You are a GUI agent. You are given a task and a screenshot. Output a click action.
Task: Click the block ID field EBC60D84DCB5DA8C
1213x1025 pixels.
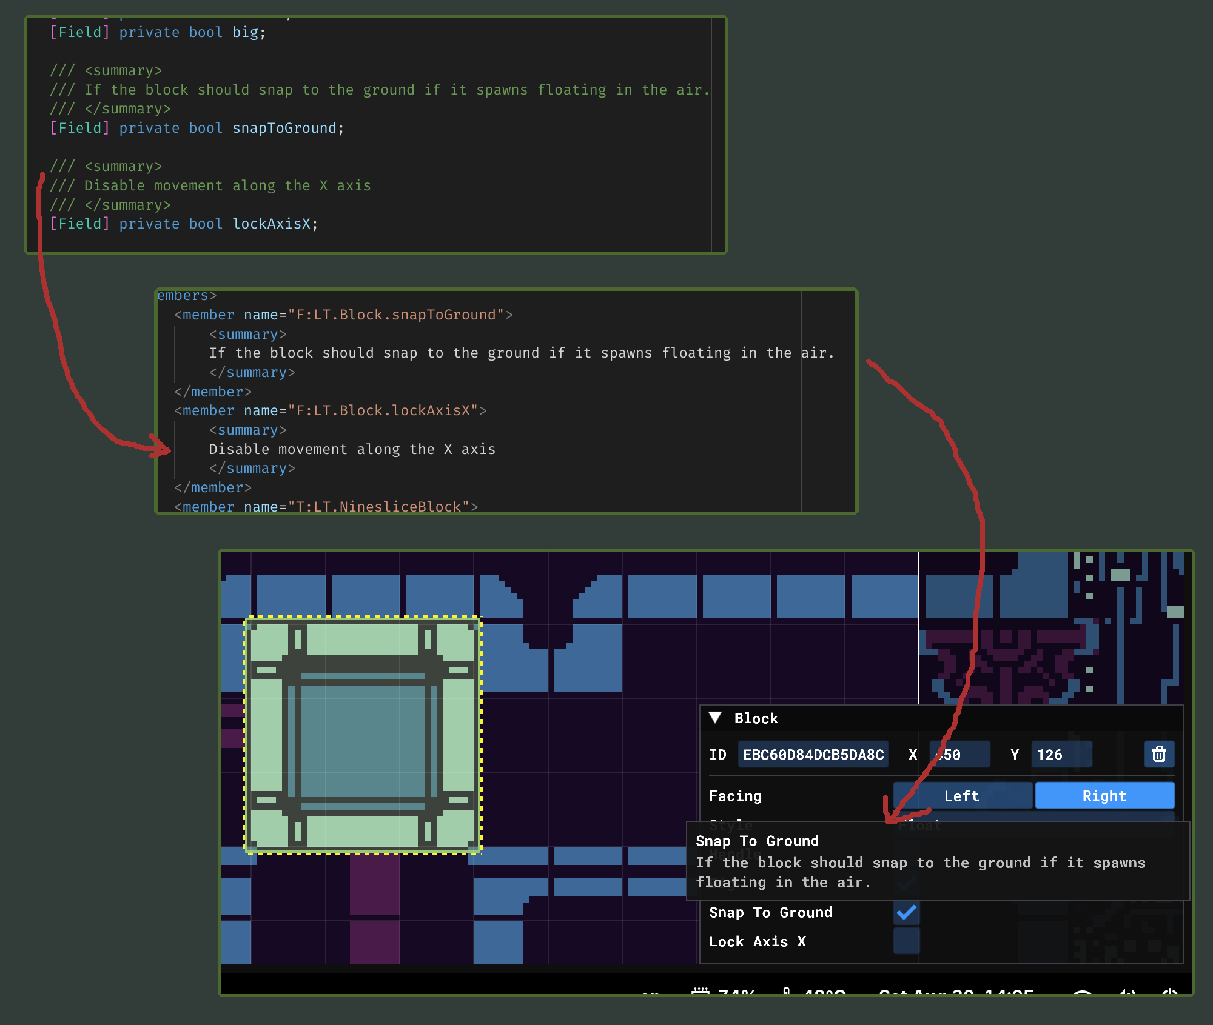pos(813,755)
